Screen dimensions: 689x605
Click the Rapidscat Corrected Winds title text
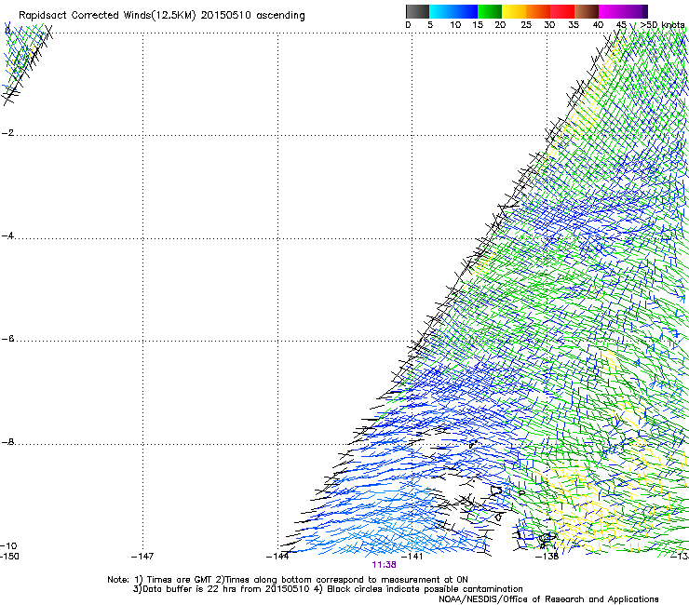pos(162,16)
